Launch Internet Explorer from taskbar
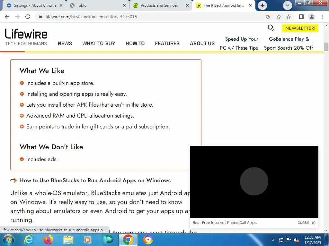329x246 pixels. pos(28,240)
